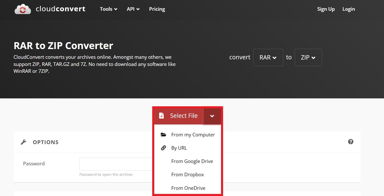Viewport: 384px width, 196px height.
Task: Open the Tools dropdown menu
Action: [x=109, y=9]
